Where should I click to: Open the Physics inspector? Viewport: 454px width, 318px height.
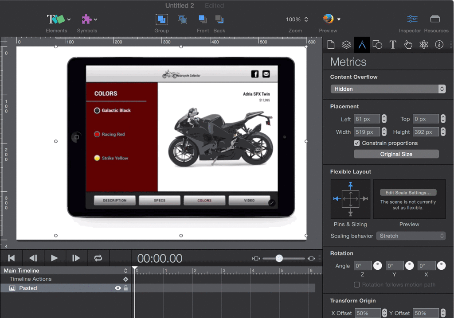(x=424, y=44)
